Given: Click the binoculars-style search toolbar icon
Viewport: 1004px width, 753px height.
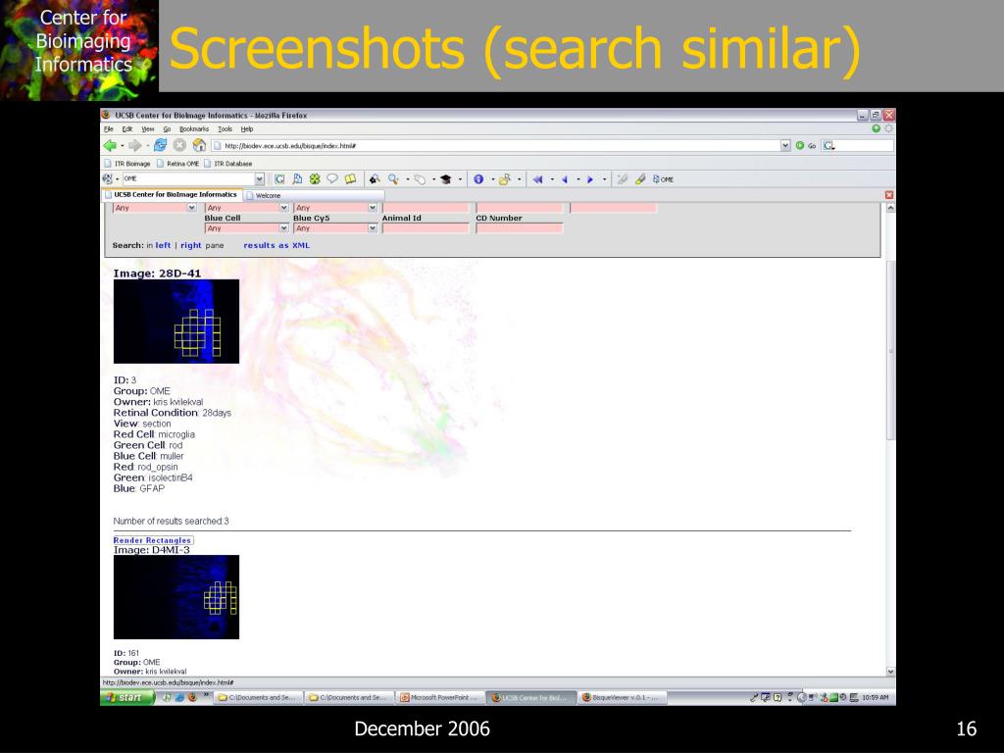Looking at the screenshot, I should point(375,179).
